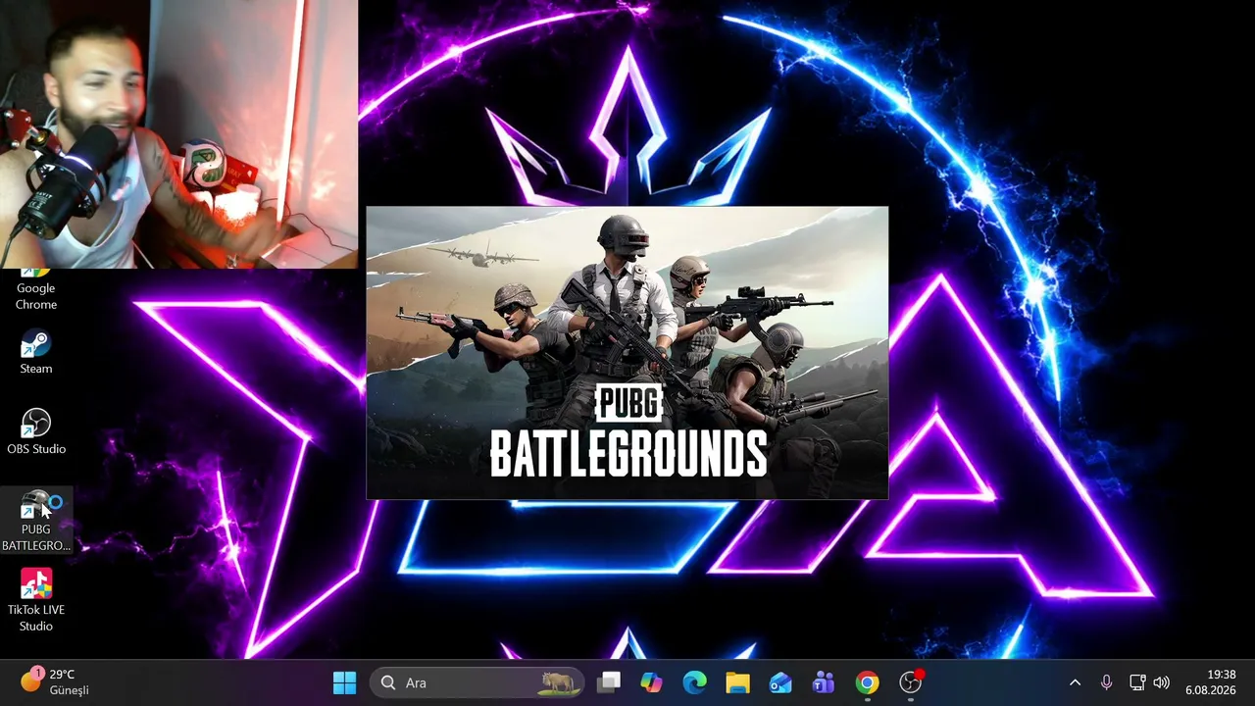Switch to Google Chrome on the taskbar

click(867, 682)
